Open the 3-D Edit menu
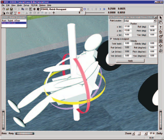Screen dimensions: 164x140 [x=34, y=5]
